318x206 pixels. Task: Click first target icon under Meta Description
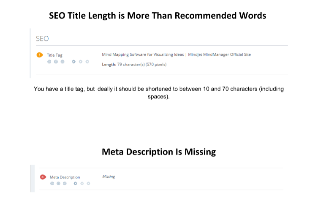tap(52, 184)
